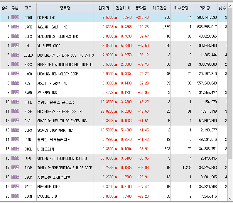233x203 pixels.
Task: Select SCOPUS BIOPHARMA INC name
Action: pos(55,130)
